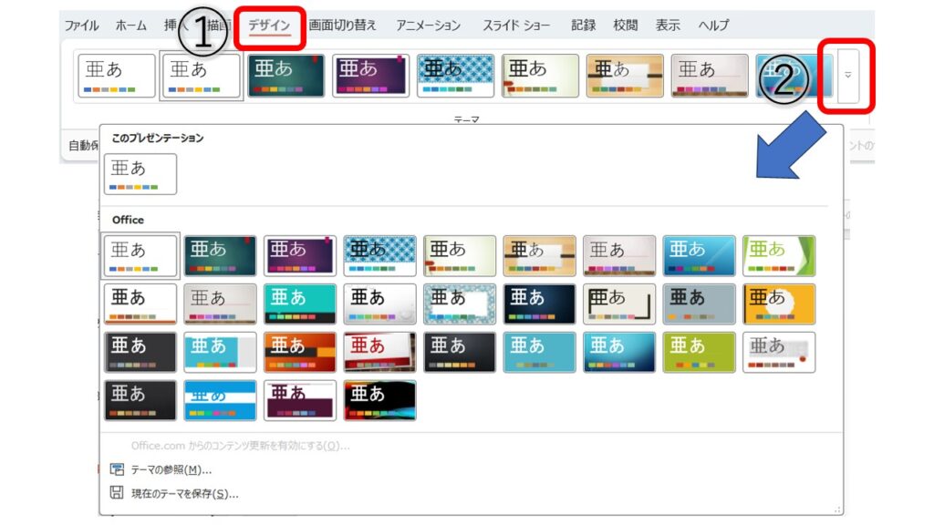Go to the アニメーション tab
Viewport: 934px width, 525px height.
coord(429,26)
